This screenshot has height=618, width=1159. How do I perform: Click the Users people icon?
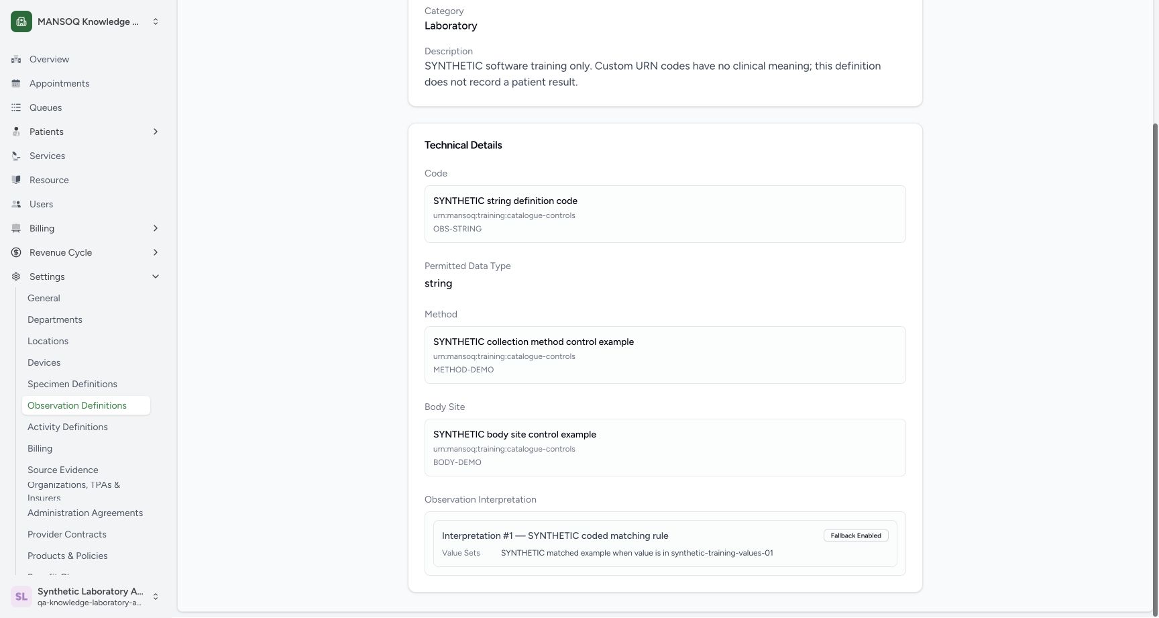(16, 204)
